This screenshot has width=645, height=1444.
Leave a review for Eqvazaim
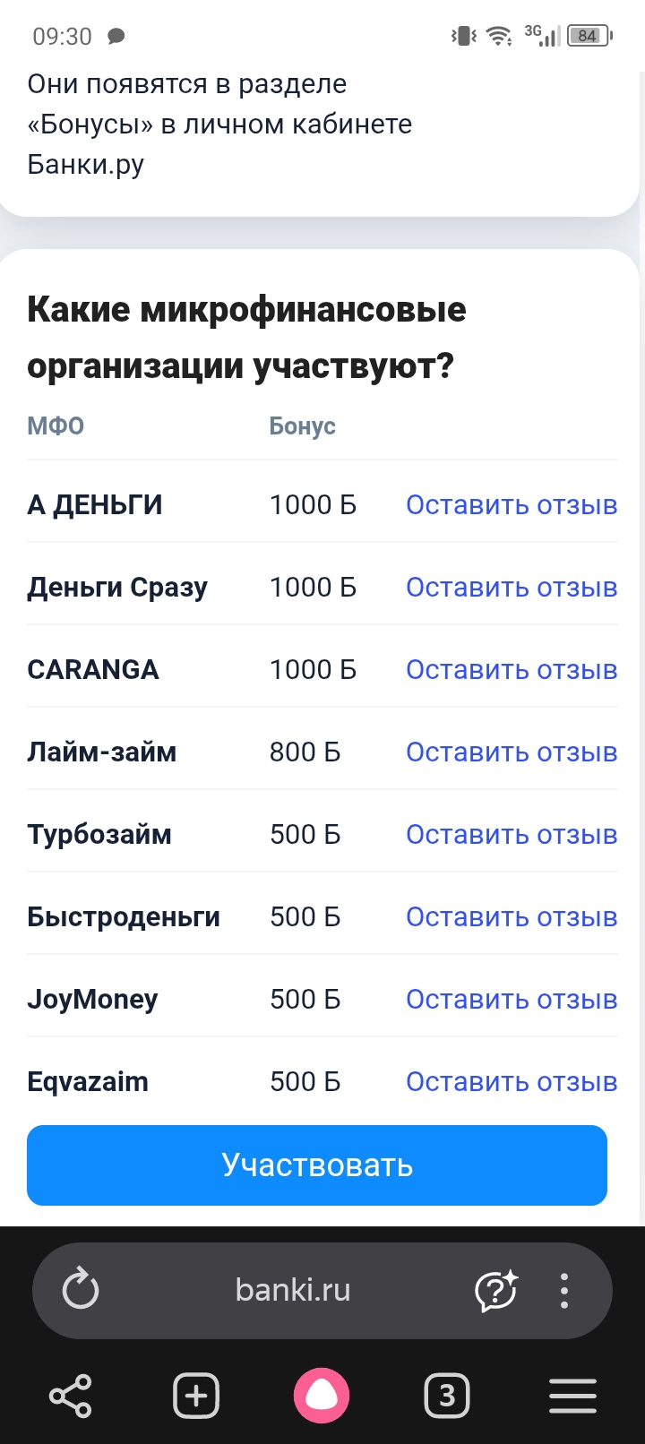(x=512, y=1082)
